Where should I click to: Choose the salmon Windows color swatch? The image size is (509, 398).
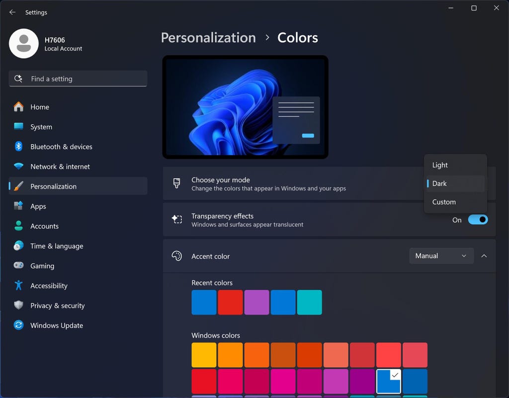336,355
